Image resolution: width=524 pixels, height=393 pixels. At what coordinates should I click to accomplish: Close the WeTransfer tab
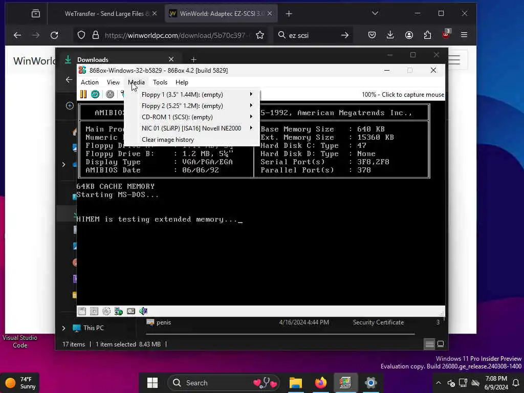point(155,13)
